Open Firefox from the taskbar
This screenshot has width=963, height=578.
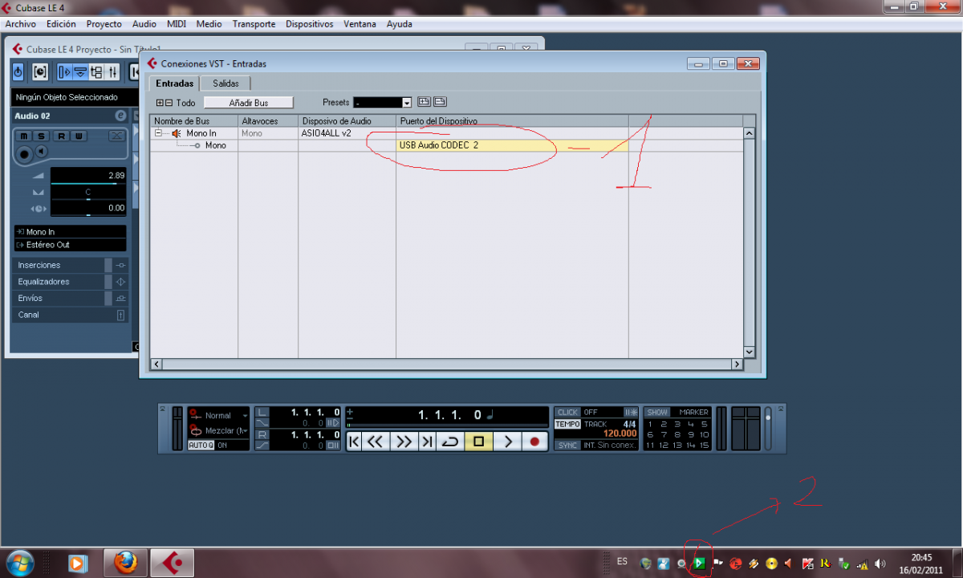click(x=125, y=563)
